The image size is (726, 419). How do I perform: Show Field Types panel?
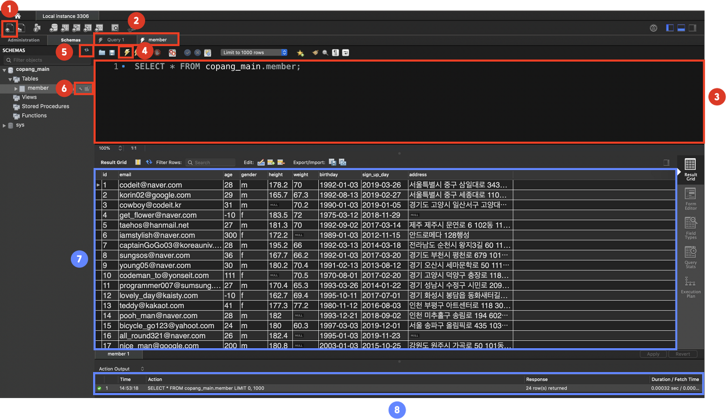(x=690, y=228)
